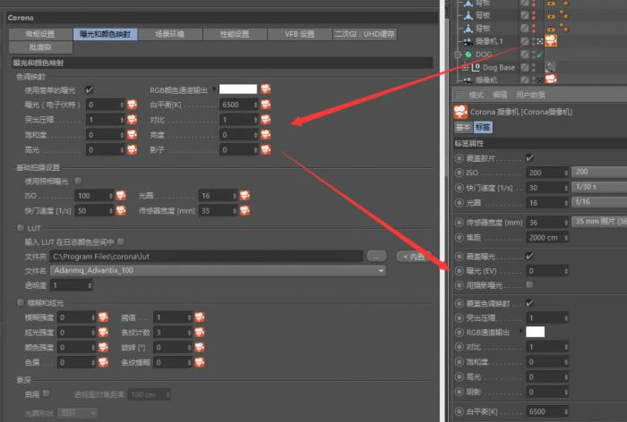Click camera icon next to 高光 field in tone mapping

click(x=133, y=149)
